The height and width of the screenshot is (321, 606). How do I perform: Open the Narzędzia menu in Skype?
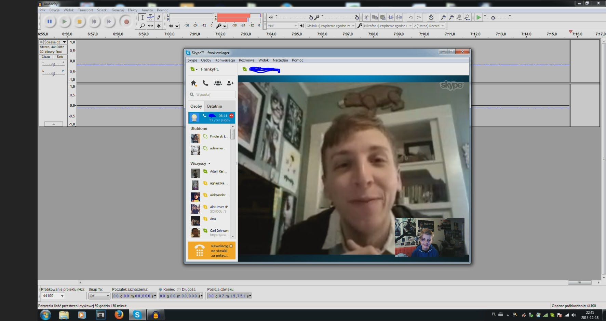tap(280, 60)
